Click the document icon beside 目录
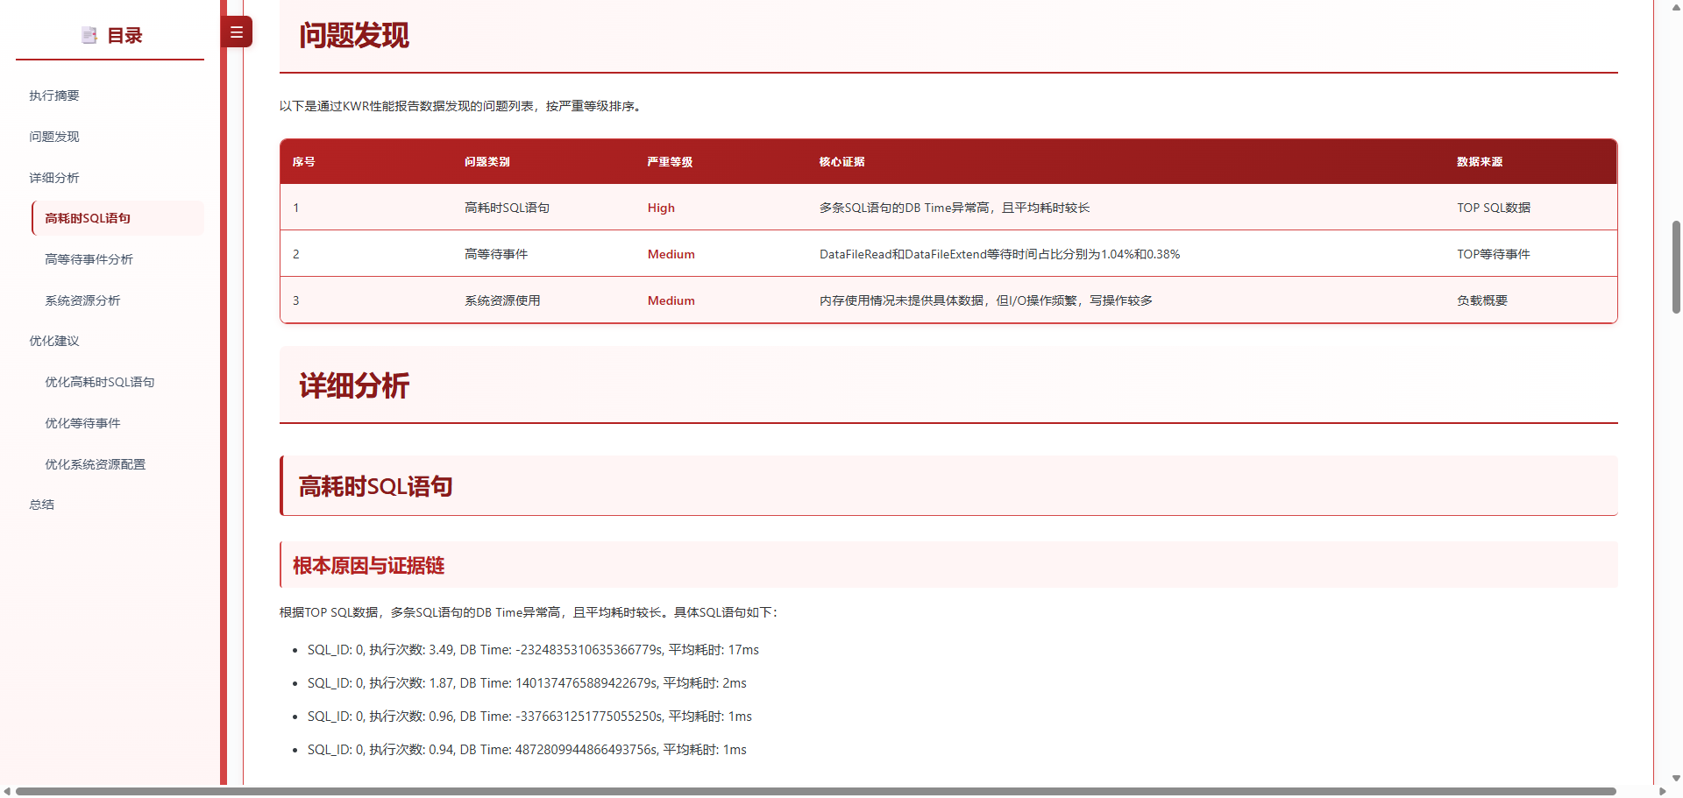The width and height of the screenshot is (1683, 798). (x=89, y=35)
